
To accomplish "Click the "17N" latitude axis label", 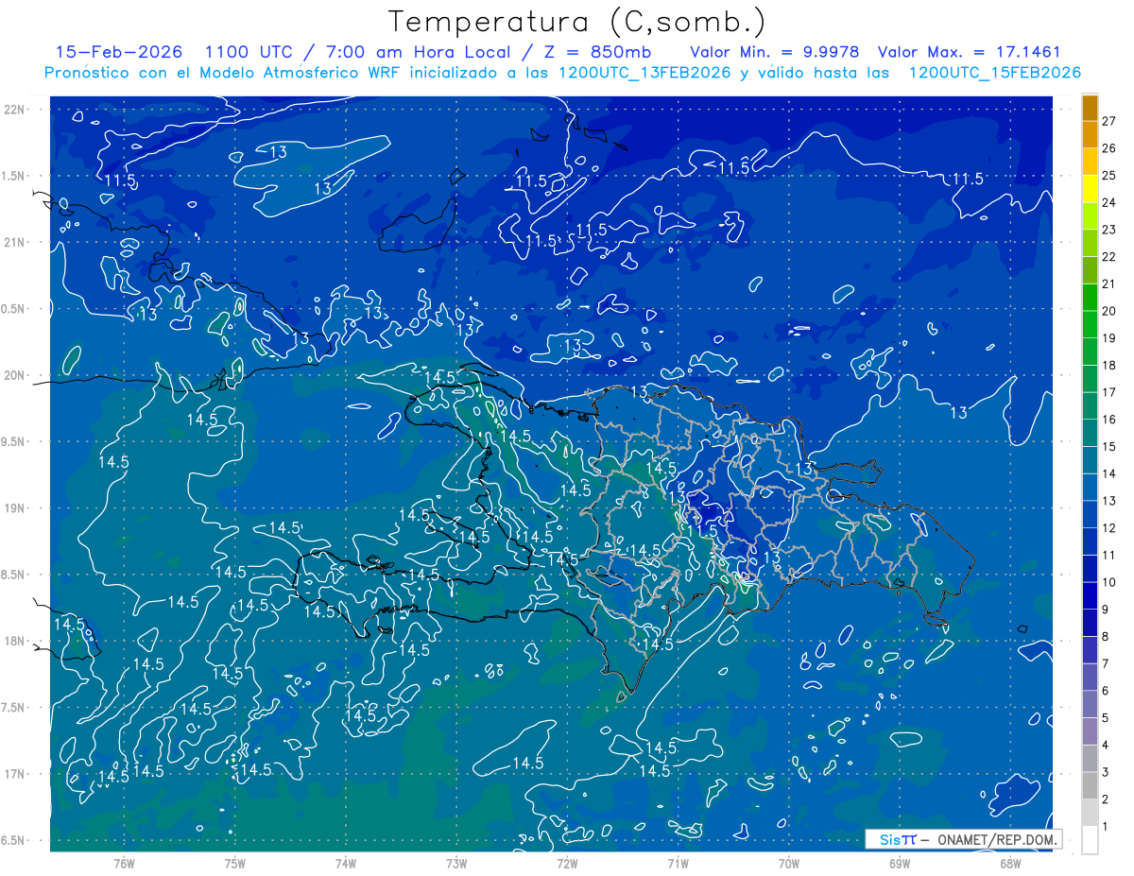I will [15, 774].
